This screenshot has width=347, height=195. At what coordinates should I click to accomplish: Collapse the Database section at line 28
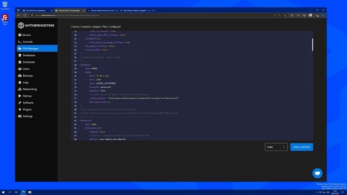tap(79, 65)
